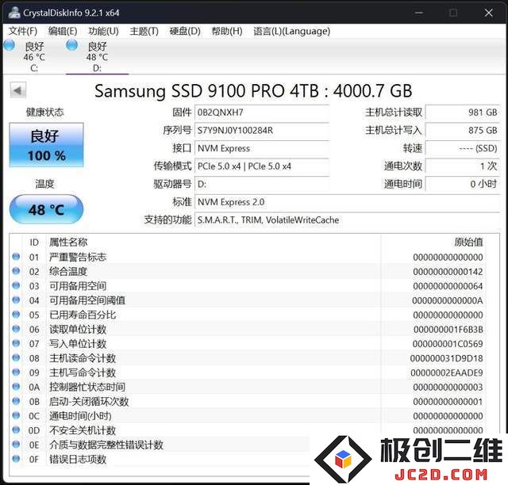Minimize the CrystalDiskInfo window

(419, 13)
